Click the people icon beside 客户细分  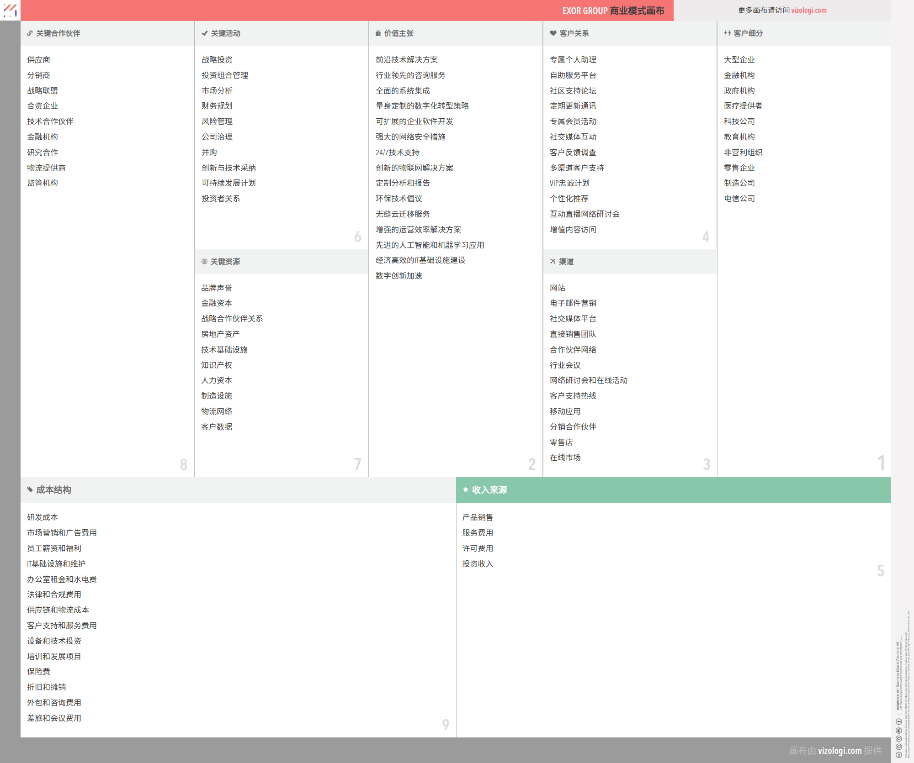coord(727,33)
